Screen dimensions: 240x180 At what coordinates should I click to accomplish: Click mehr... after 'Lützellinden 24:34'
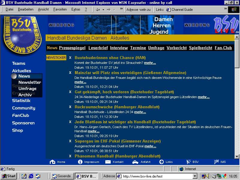[x=140, y=112]
